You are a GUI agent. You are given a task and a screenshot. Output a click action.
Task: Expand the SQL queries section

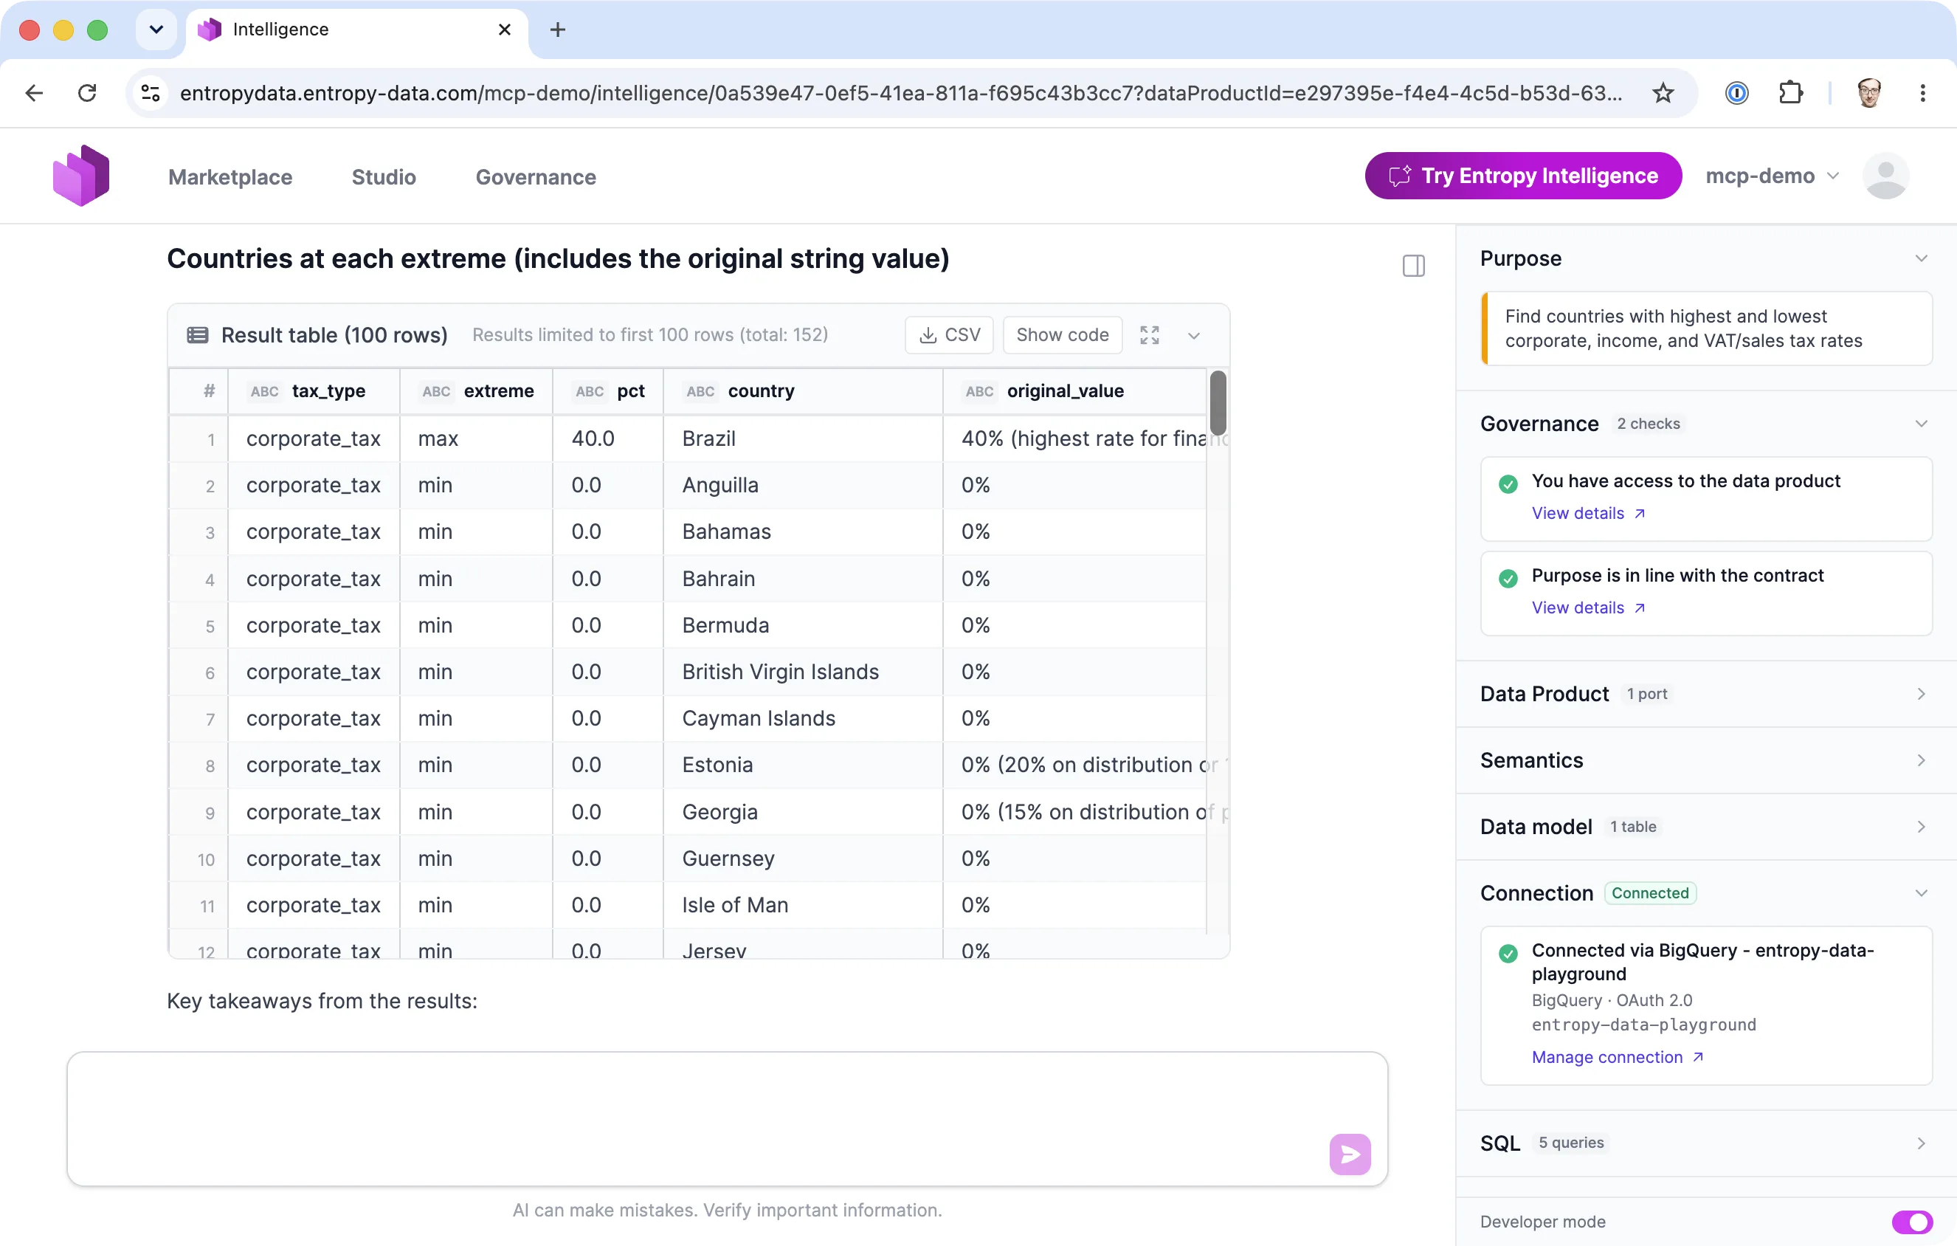(1920, 1143)
